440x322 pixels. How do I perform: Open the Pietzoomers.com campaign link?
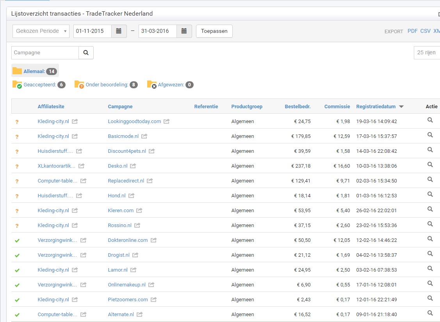pyautogui.click(x=128, y=299)
